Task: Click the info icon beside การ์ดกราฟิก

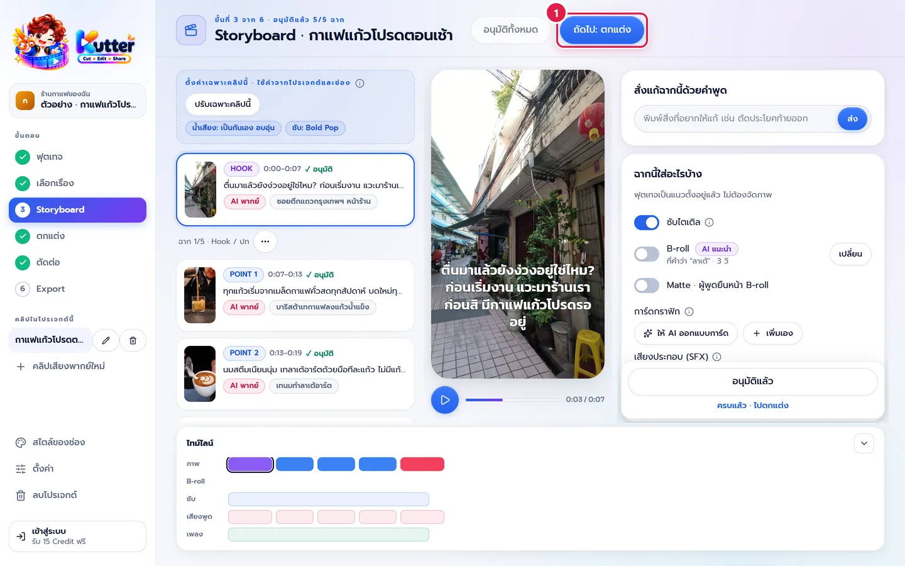Action: tap(689, 311)
